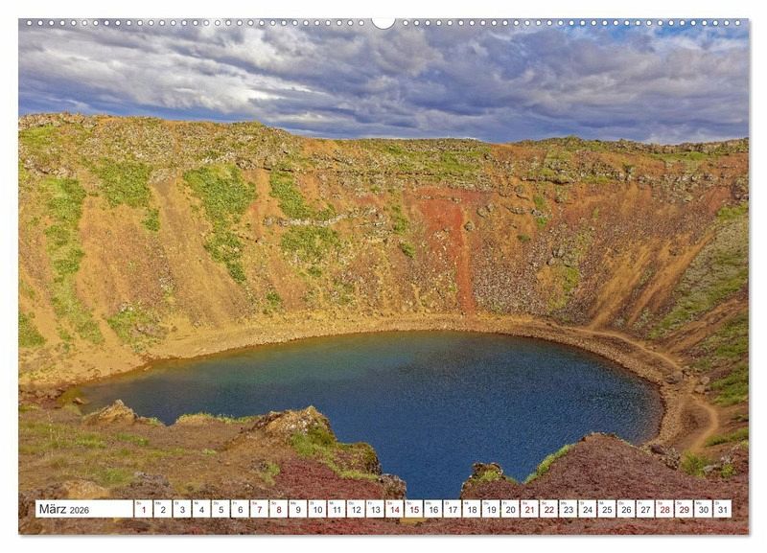Select day 5 in the calendar strip
Image resolution: width=767 pixels, height=553 pixels.
[221, 509]
